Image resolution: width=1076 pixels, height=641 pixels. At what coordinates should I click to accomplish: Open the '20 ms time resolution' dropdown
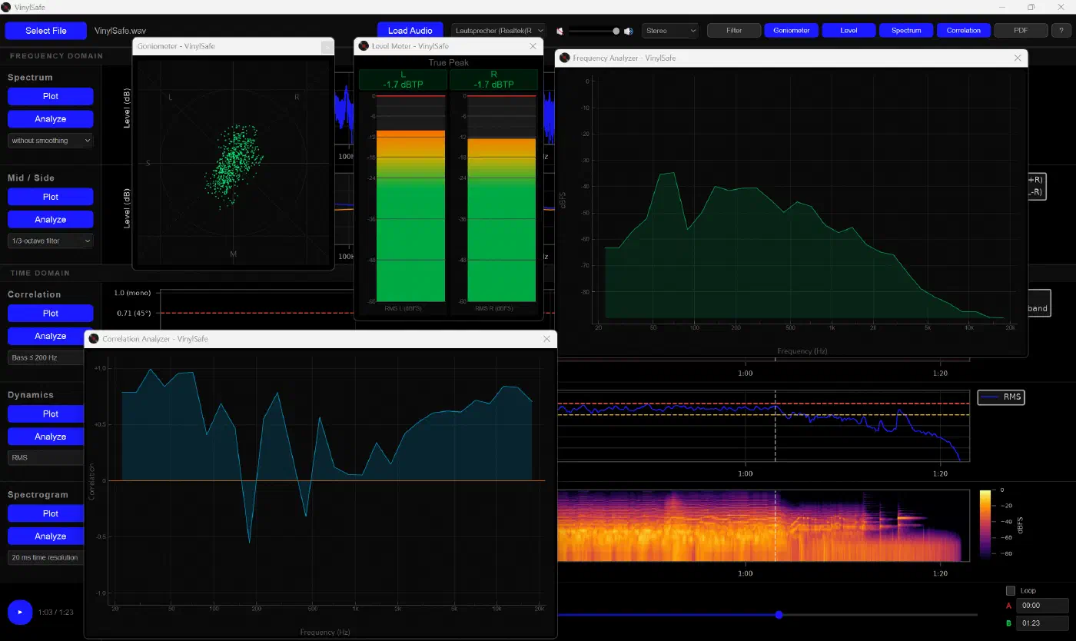[x=45, y=557]
